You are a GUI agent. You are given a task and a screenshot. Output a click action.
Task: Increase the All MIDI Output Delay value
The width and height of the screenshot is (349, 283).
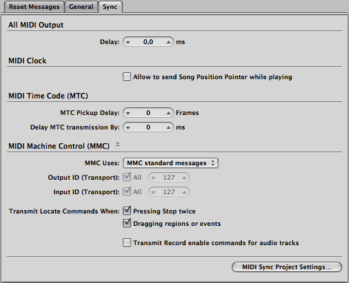[x=168, y=42]
